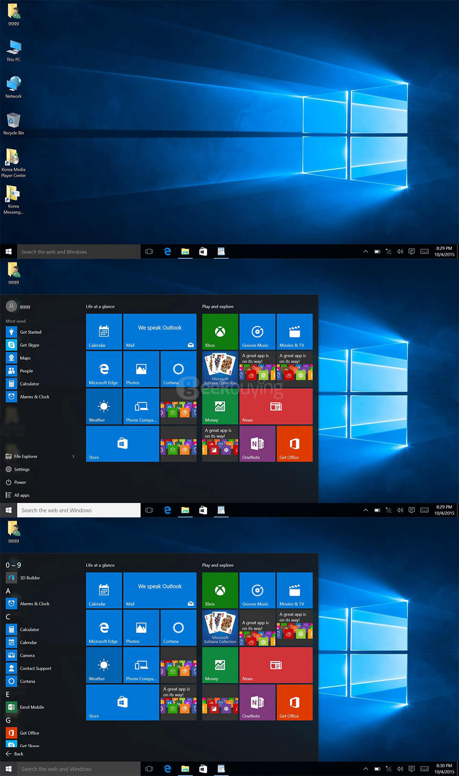Viewport: 459px width, 776px height.
Task: Open File Explorer on 8:30 PM taskbar
Action: click(185, 769)
